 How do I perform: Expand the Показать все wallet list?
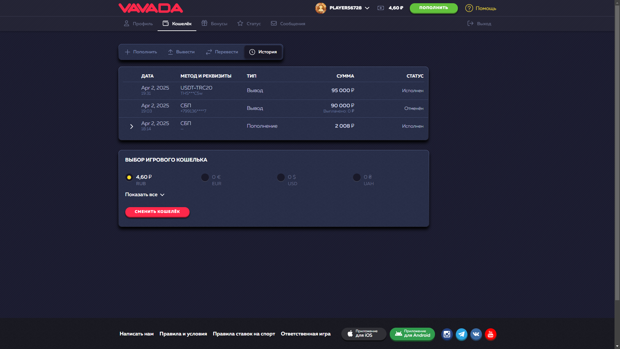click(145, 195)
